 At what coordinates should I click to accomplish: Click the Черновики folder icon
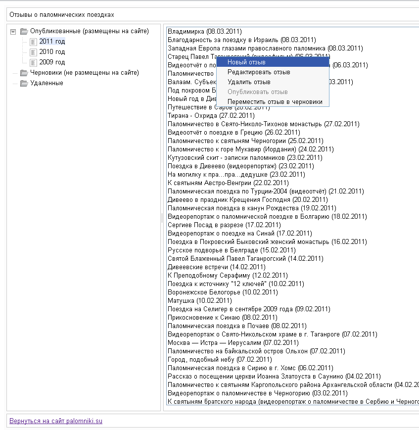tap(24, 73)
